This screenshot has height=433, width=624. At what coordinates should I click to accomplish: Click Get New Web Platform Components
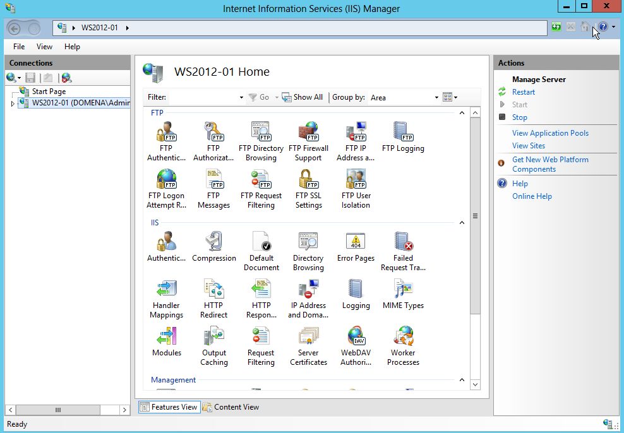(550, 164)
